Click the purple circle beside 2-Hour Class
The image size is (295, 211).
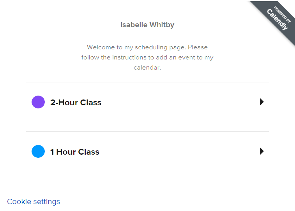tap(38, 102)
